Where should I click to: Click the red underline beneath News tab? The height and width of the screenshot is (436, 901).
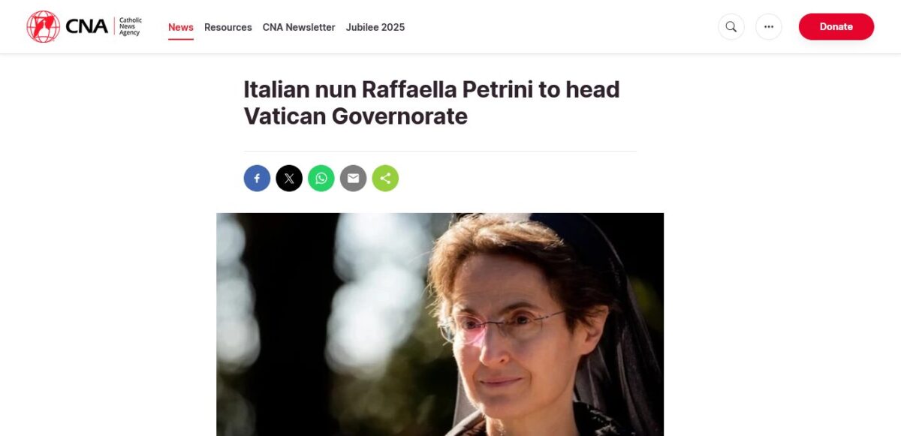pyautogui.click(x=181, y=39)
